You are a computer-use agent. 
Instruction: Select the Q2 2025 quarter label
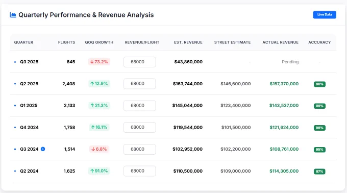pos(29,84)
